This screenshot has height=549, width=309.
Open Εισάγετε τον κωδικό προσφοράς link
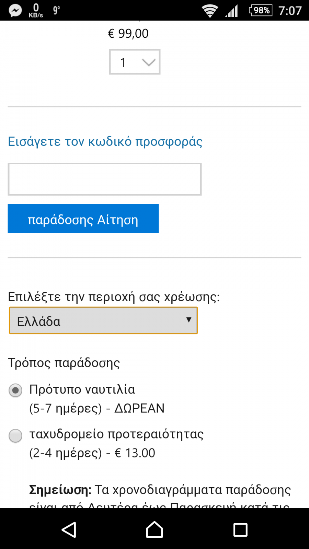(x=105, y=141)
